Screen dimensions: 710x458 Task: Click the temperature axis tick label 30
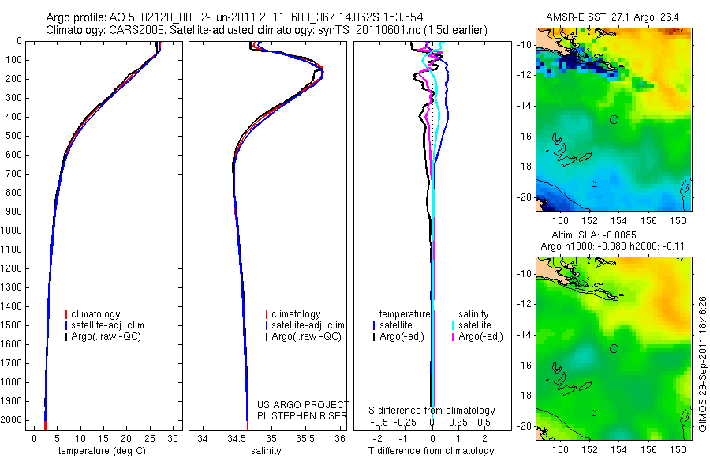click(x=173, y=438)
